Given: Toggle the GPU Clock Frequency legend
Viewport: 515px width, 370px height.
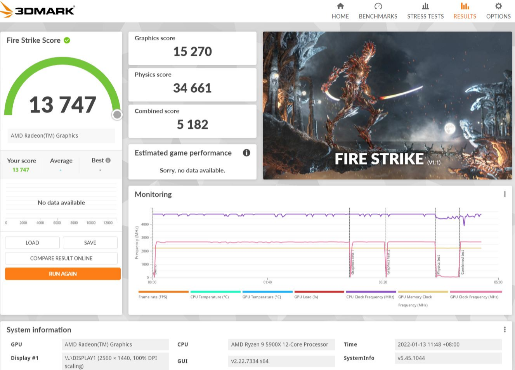Looking at the screenshot, I should [x=476, y=295].
